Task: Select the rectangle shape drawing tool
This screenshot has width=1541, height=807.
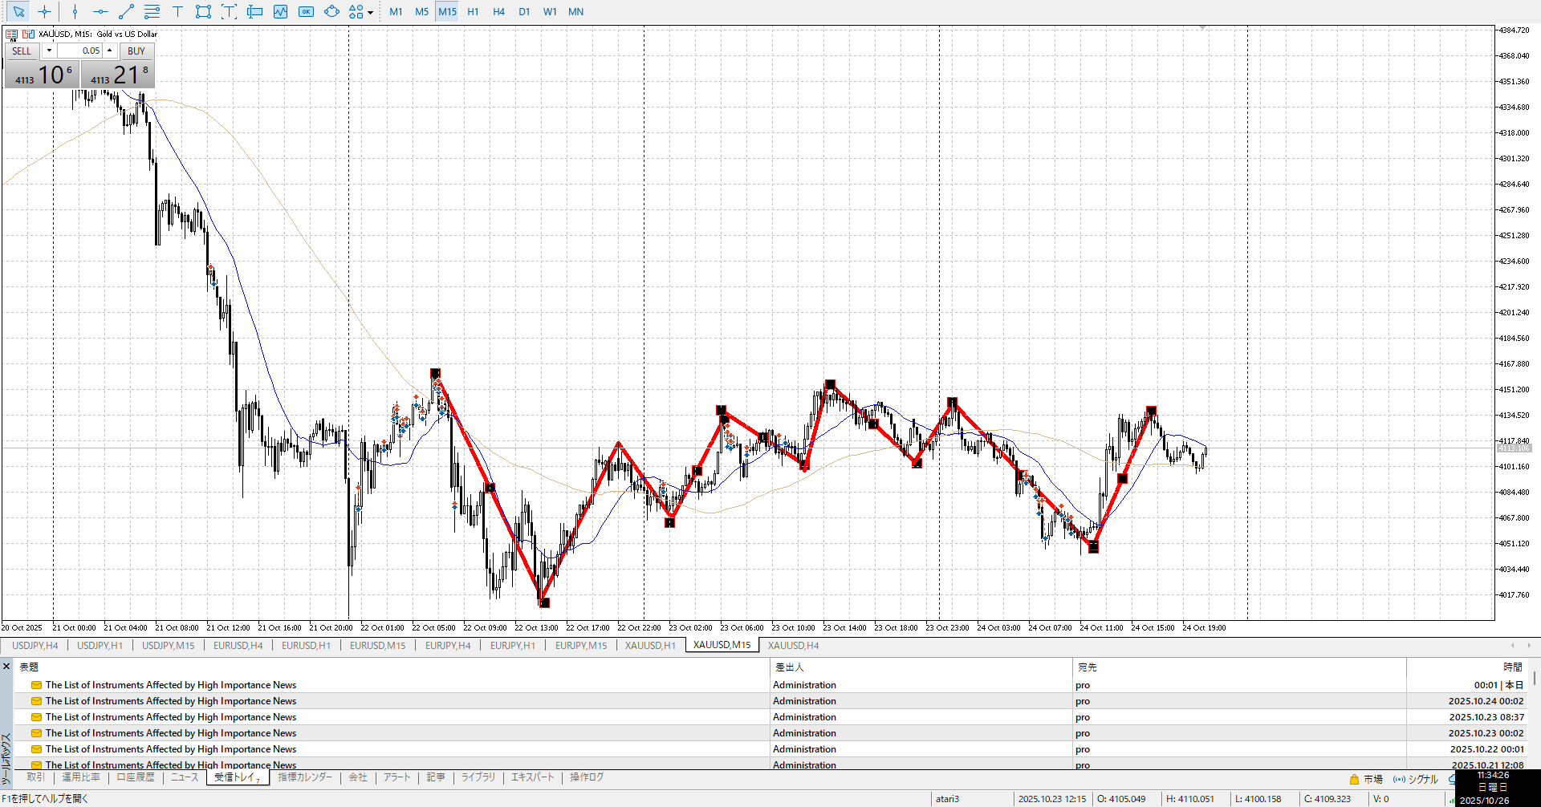Action: tap(203, 11)
